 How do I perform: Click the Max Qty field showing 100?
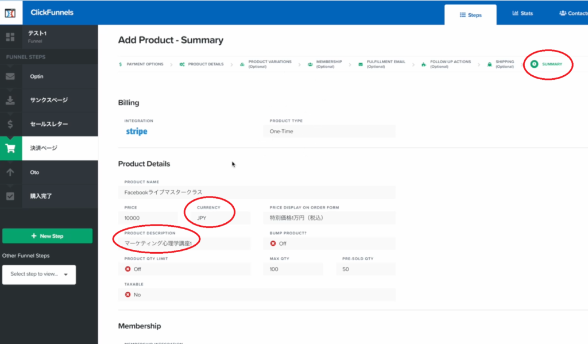[x=293, y=269]
